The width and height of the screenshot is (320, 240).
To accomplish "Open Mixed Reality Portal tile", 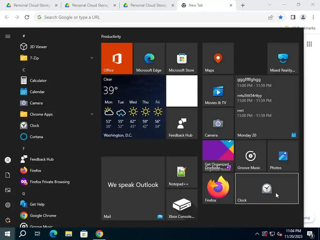I will pos(283,58).
